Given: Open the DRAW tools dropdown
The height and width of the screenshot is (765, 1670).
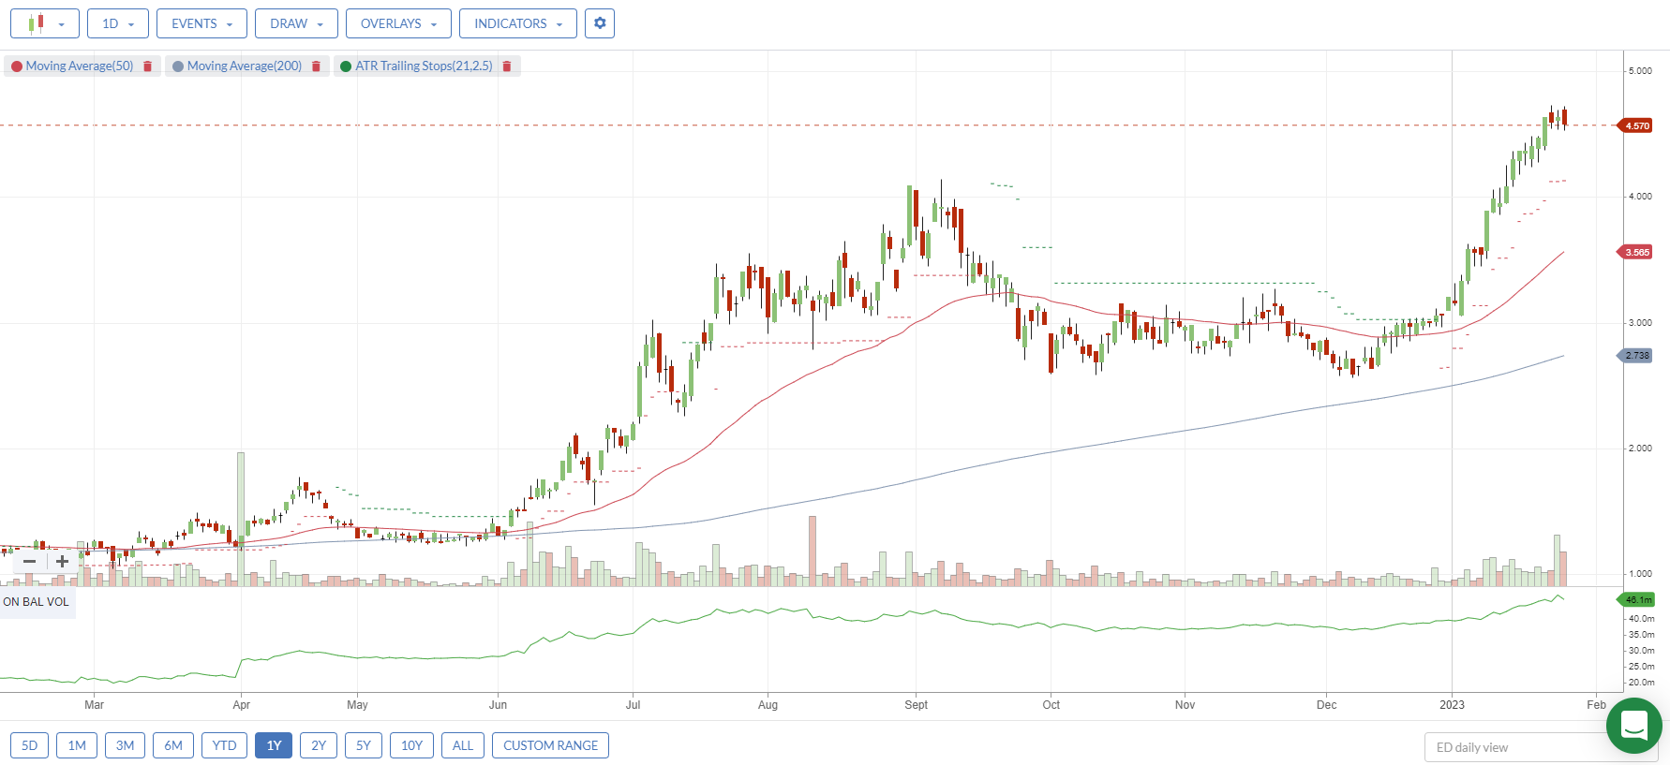Looking at the screenshot, I should coord(296,23).
